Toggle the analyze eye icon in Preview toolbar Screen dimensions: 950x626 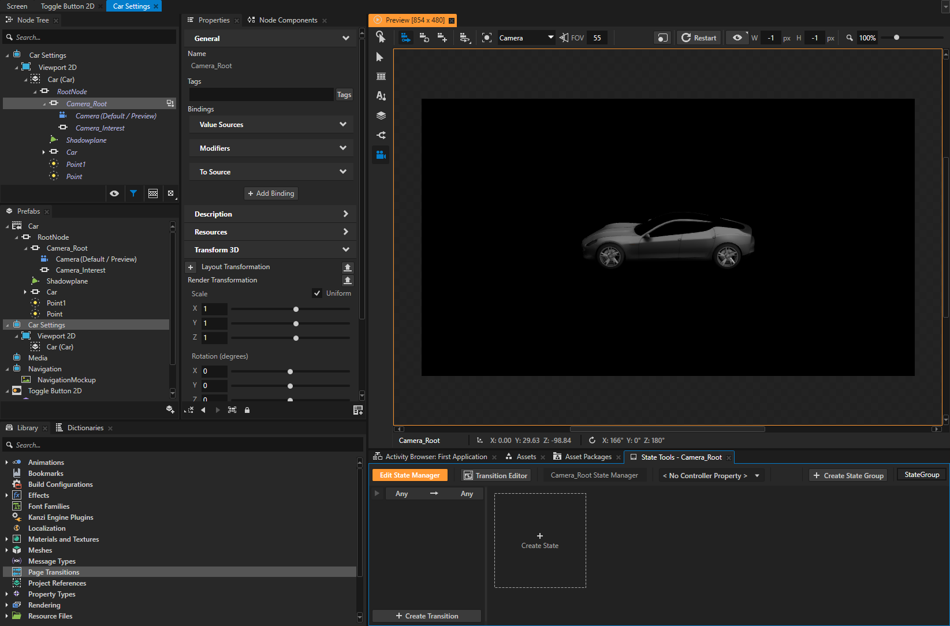pos(736,37)
